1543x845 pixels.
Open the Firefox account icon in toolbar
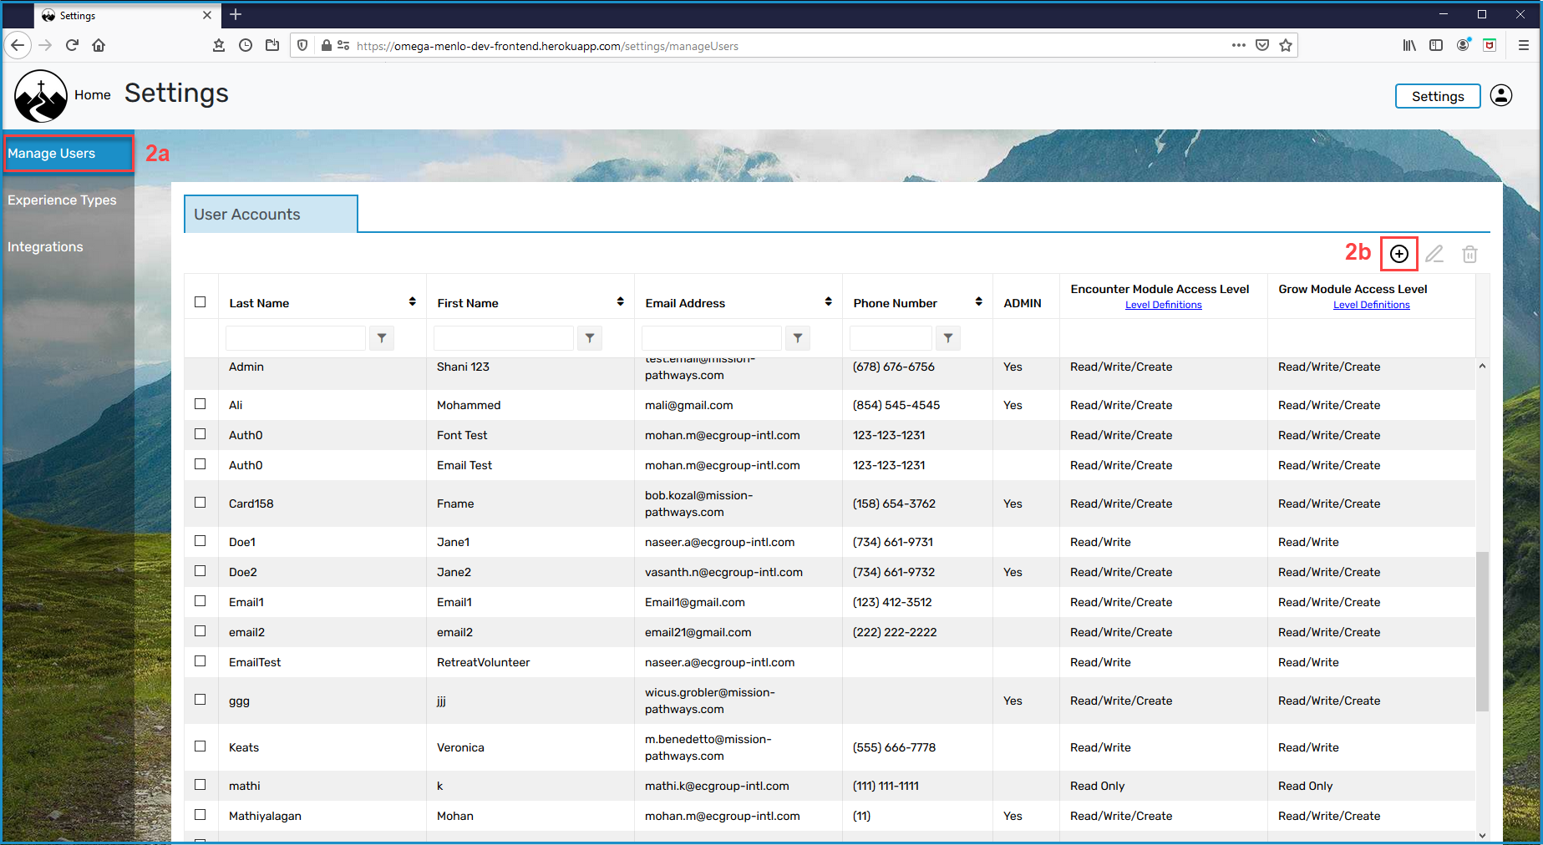click(x=1463, y=45)
